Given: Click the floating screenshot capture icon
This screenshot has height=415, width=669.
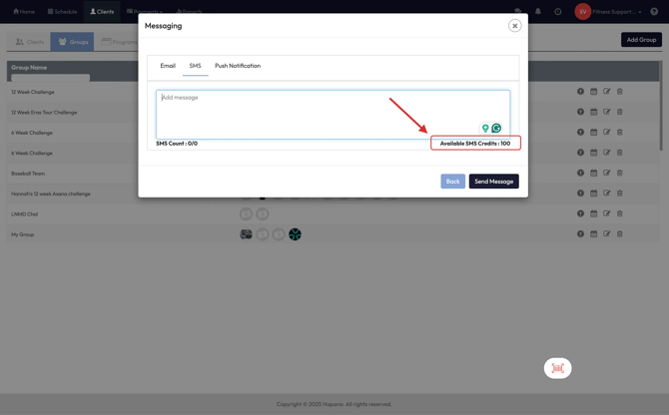Looking at the screenshot, I should 557,368.
